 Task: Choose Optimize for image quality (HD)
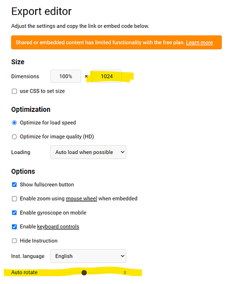[14, 137]
